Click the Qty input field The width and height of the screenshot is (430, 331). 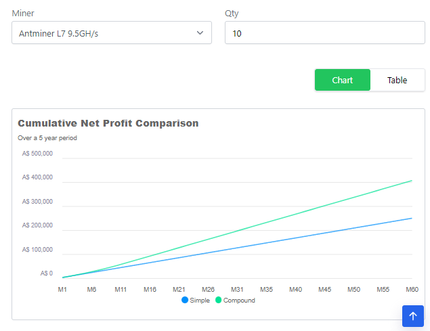[324, 32]
